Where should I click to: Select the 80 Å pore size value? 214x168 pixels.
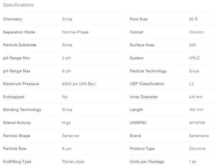pyautogui.click(x=193, y=19)
